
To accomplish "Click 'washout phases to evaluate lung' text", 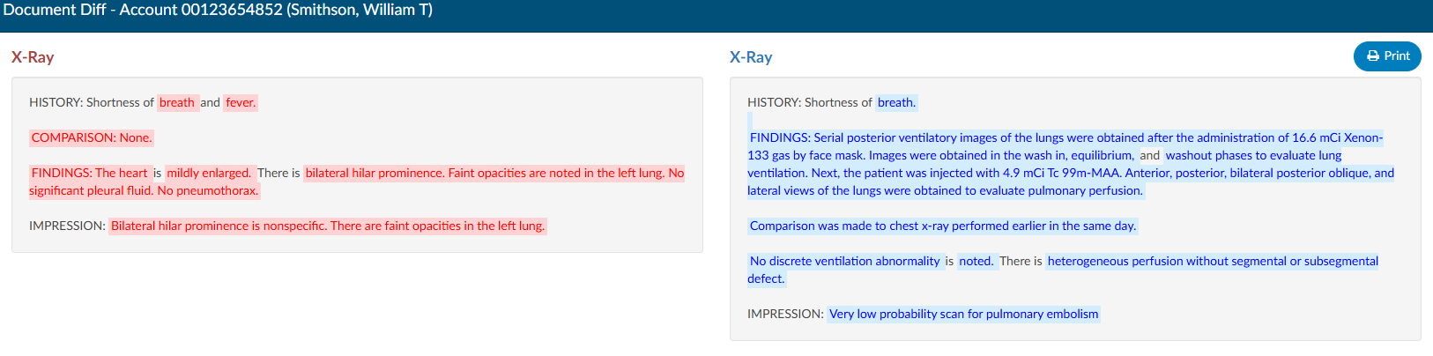I will (x=1253, y=155).
